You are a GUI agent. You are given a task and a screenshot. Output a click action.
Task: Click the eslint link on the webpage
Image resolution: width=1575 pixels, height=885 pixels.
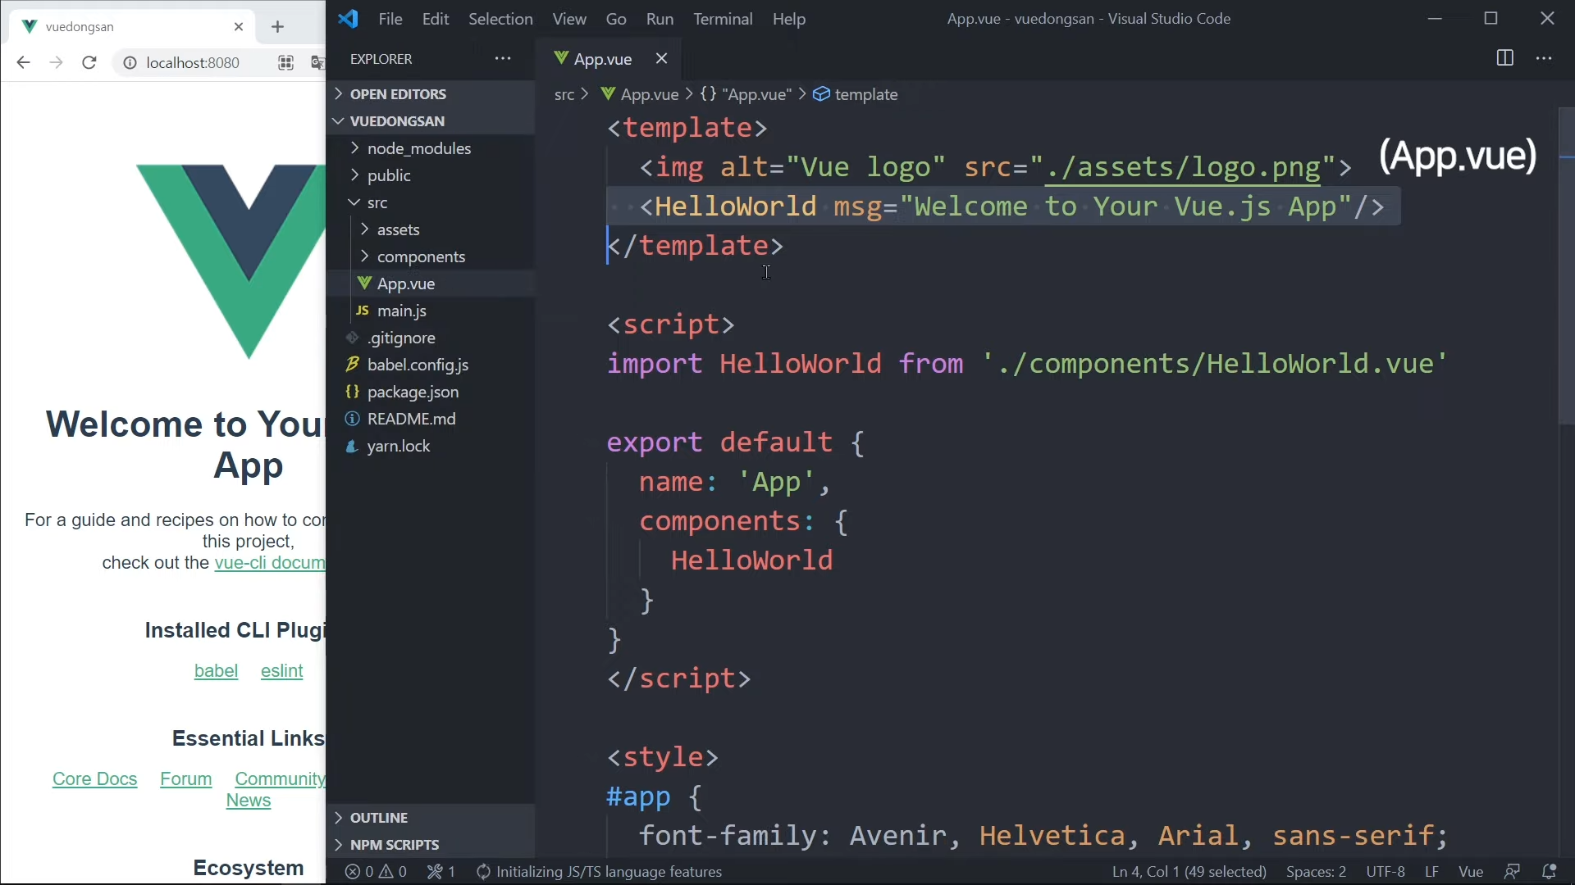coord(281,671)
